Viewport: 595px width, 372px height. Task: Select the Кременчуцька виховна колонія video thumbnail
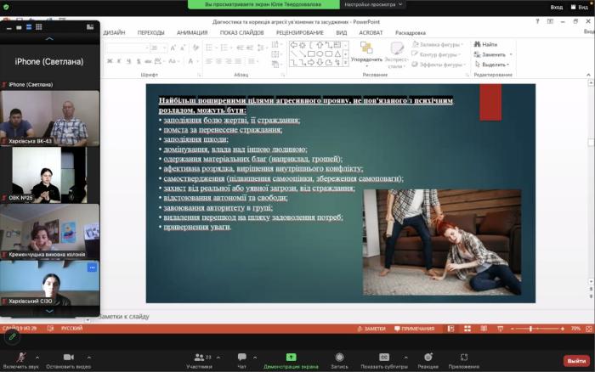50,230
